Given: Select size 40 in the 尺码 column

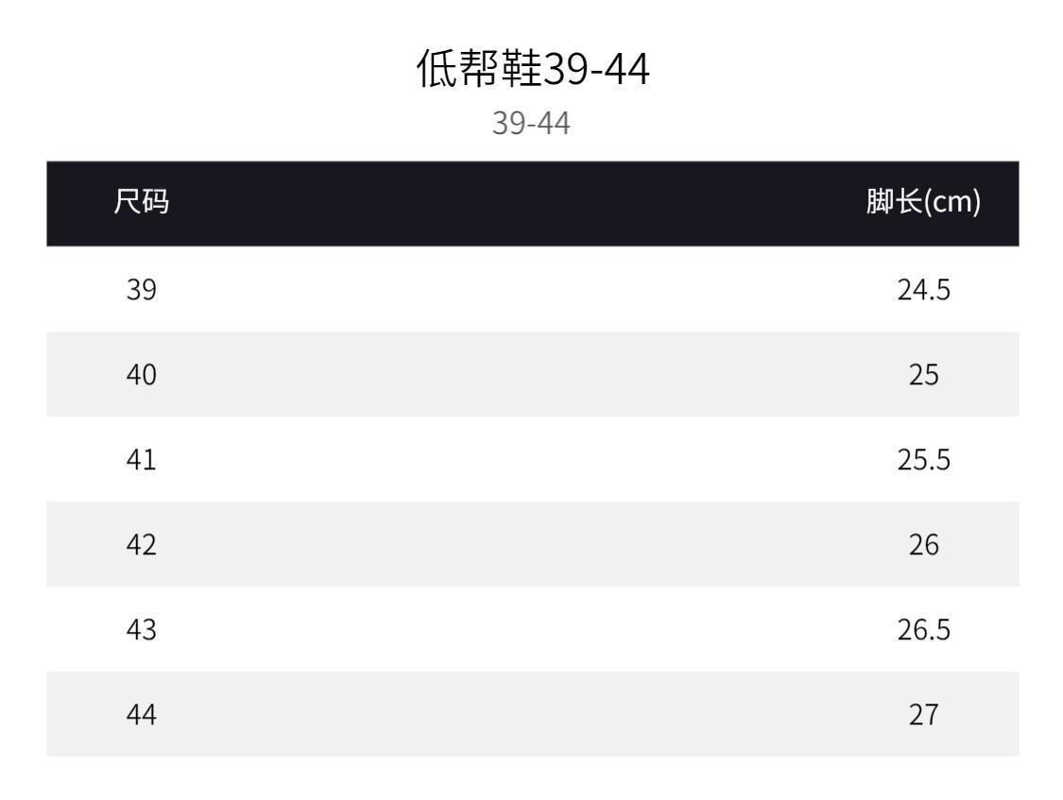Looking at the screenshot, I should [x=142, y=375].
